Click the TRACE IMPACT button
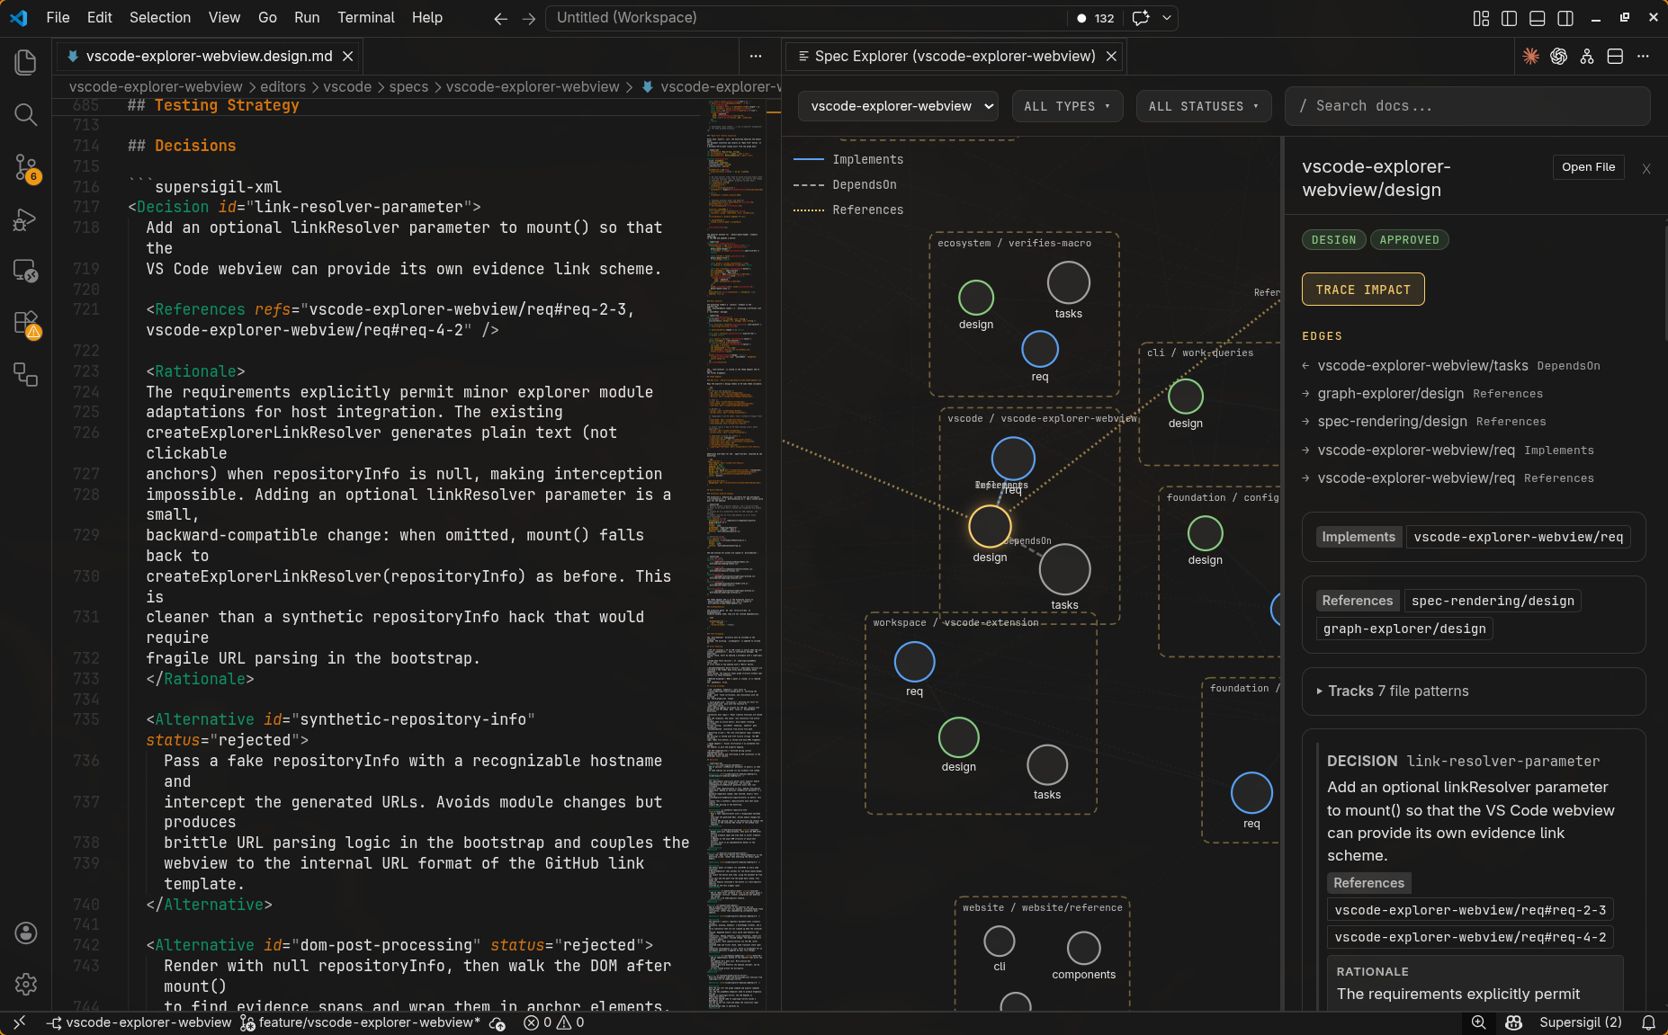1668x1035 pixels. tap(1362, 290)
